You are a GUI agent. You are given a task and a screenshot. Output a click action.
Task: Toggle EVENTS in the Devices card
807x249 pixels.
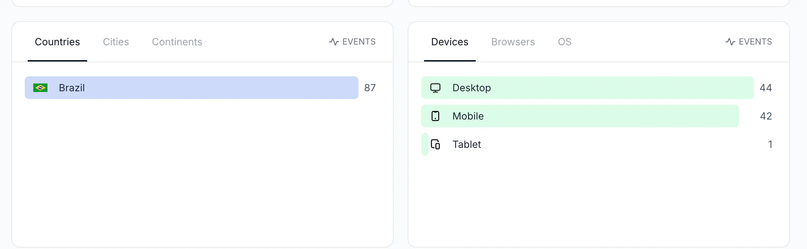[749, 42]
